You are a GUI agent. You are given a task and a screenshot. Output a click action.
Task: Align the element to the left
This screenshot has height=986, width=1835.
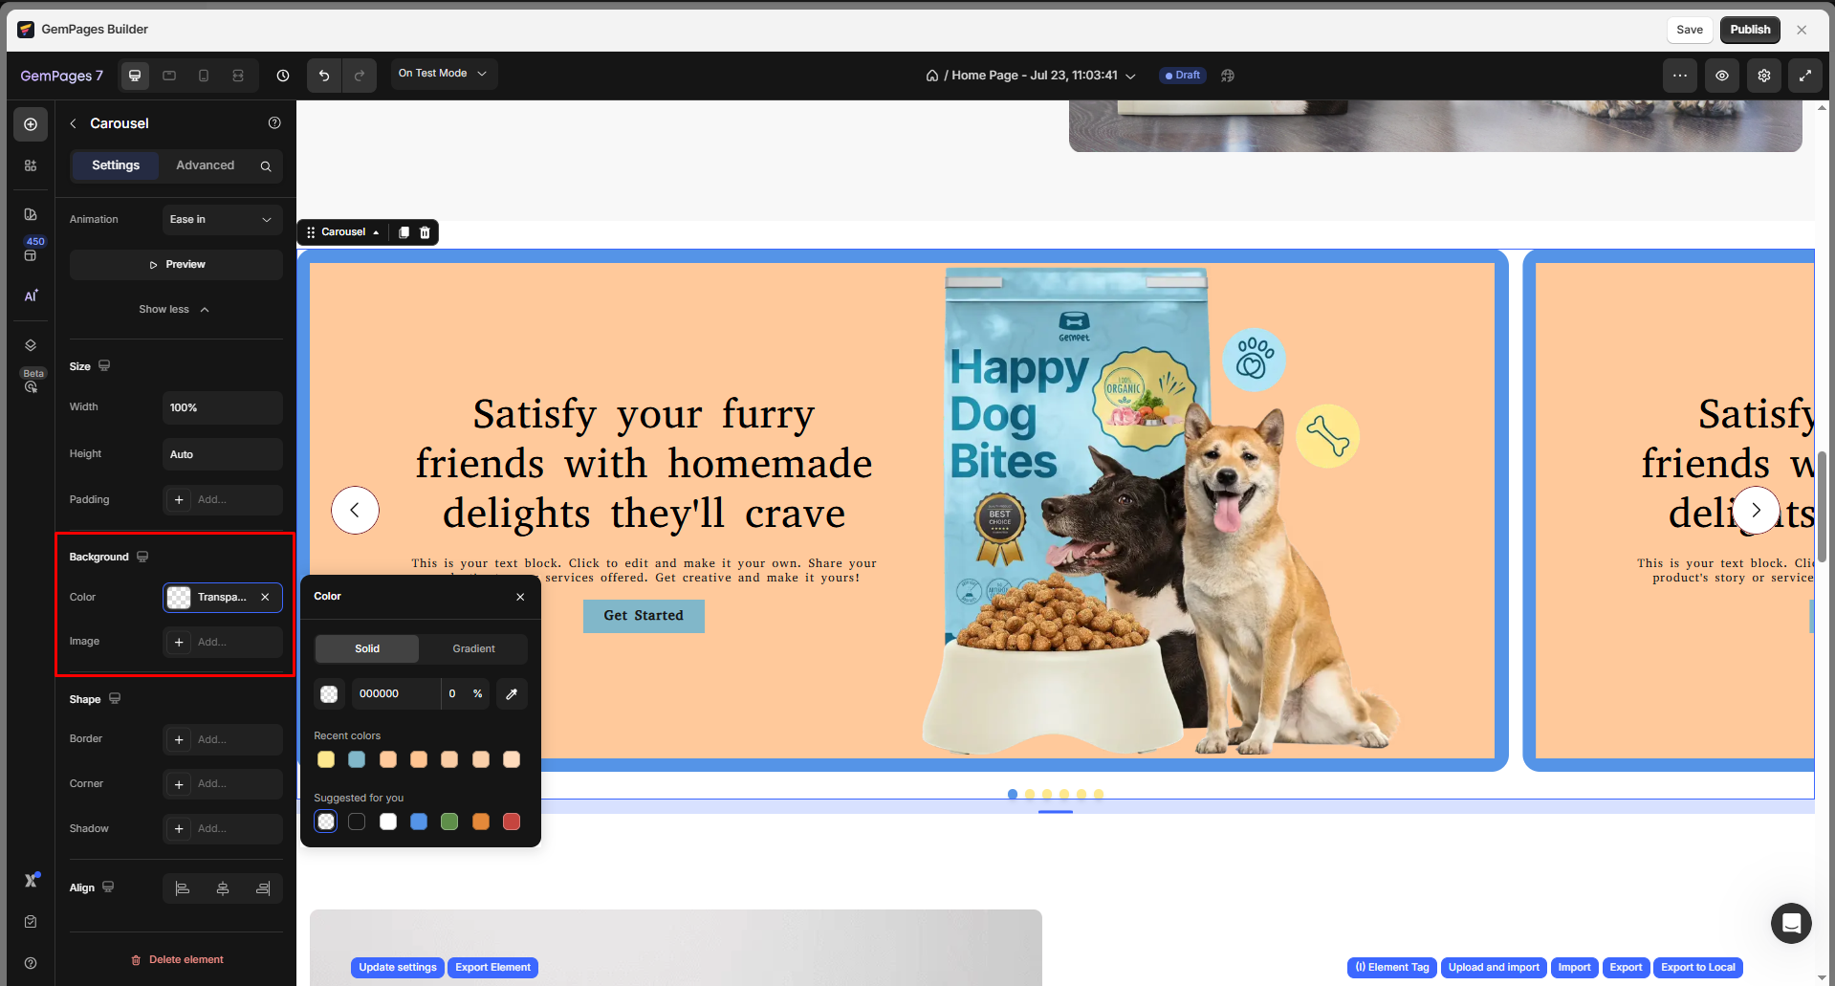[182, 888]
